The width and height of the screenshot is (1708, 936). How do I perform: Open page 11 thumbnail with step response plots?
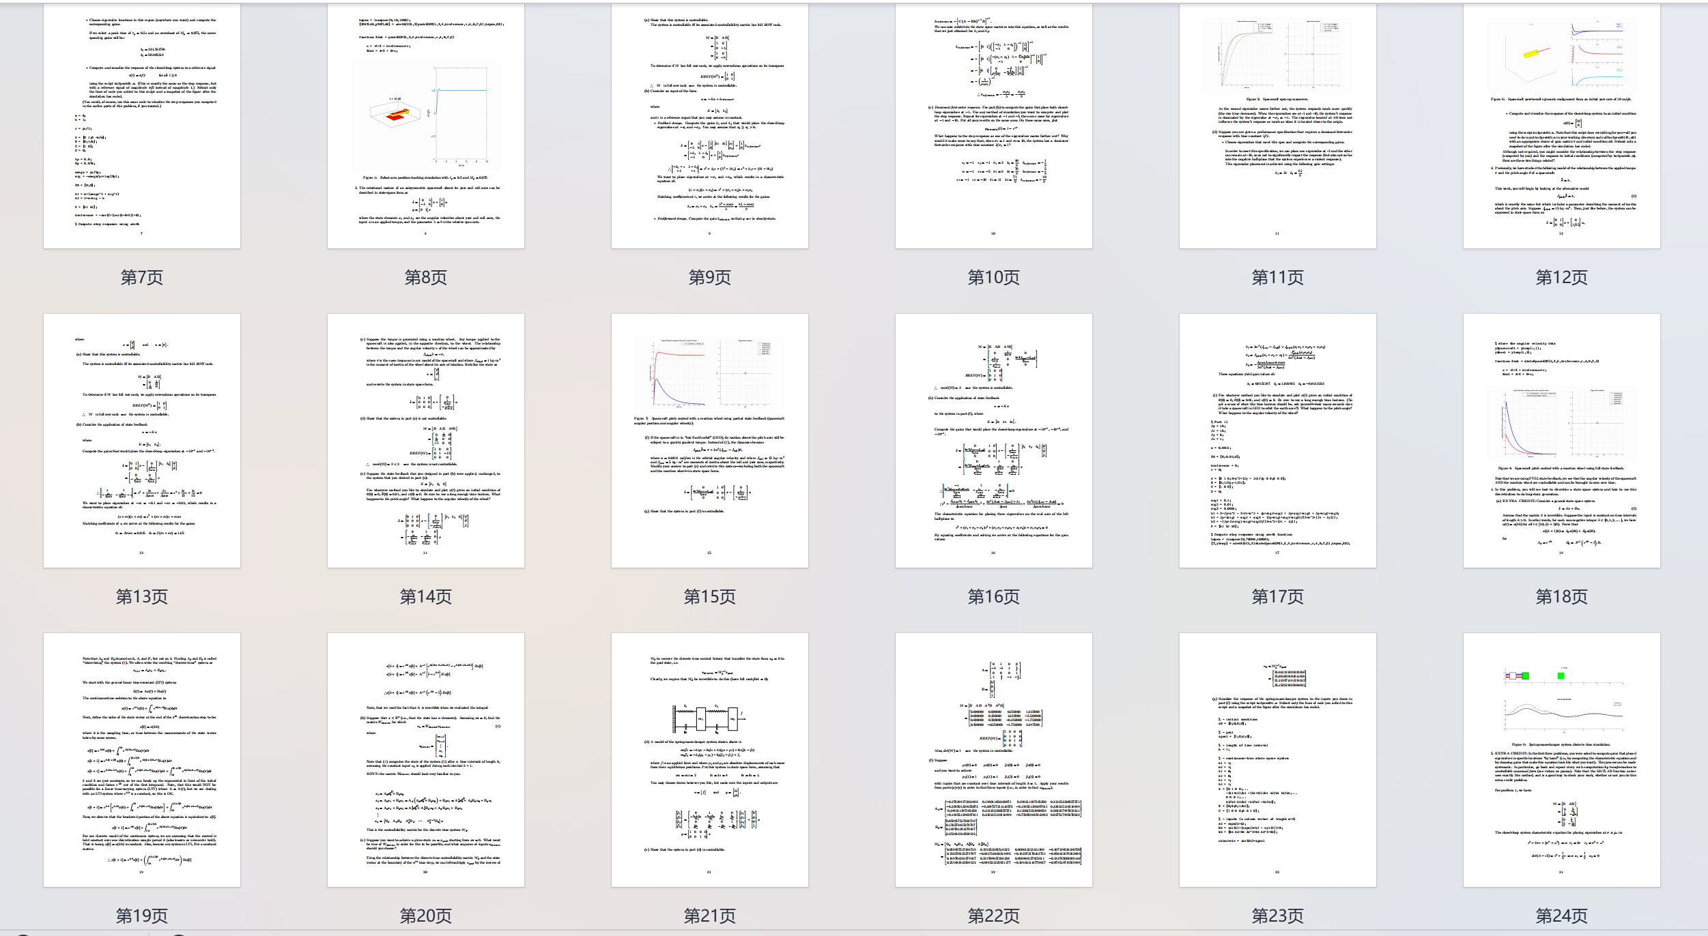pyautogui.click(x=1278, y=126)
